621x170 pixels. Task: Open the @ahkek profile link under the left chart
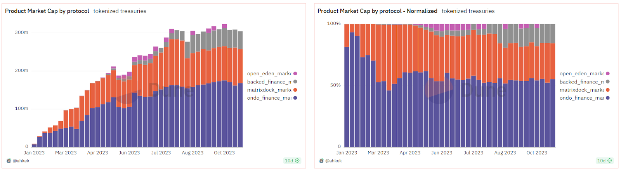coord(21,161)
